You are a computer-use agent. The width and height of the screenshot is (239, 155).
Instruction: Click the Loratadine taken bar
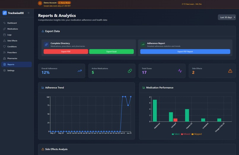pos(203,120)
